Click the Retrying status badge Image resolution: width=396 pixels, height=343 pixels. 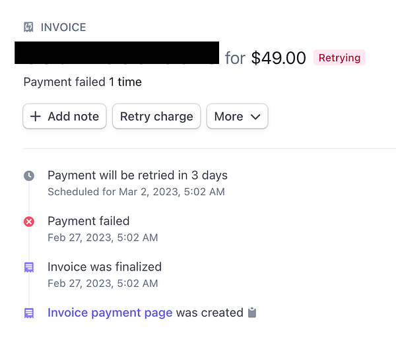pos(339,58)
